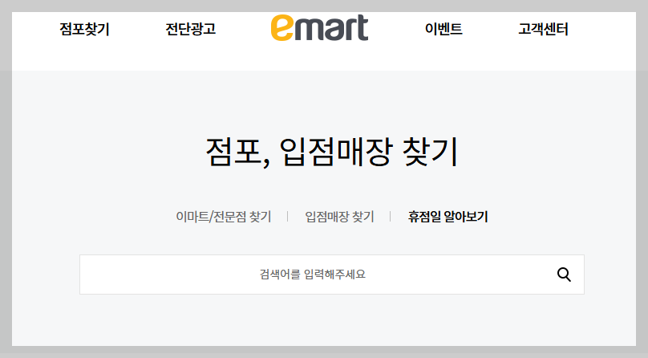Image resolution: width=648 pixels, height=358 pixels.
Task: Select the 휴점일 알아보기 tab
Action: [x=448, y=217]
